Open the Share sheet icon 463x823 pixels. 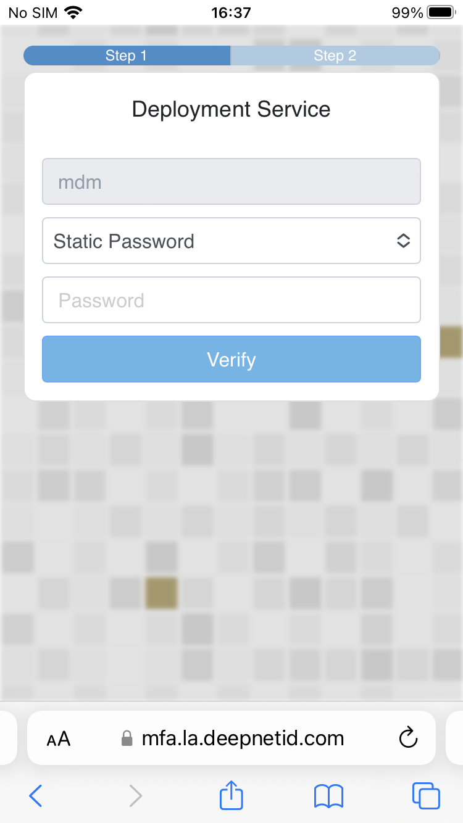231,795
